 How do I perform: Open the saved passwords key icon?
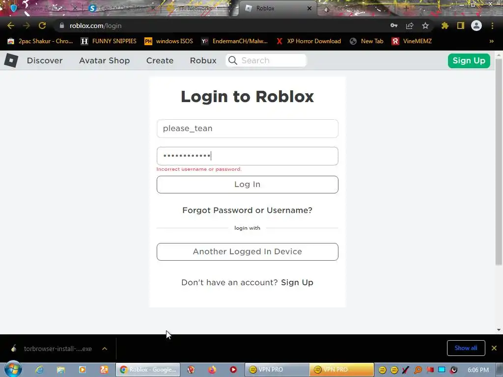(394, 26)
